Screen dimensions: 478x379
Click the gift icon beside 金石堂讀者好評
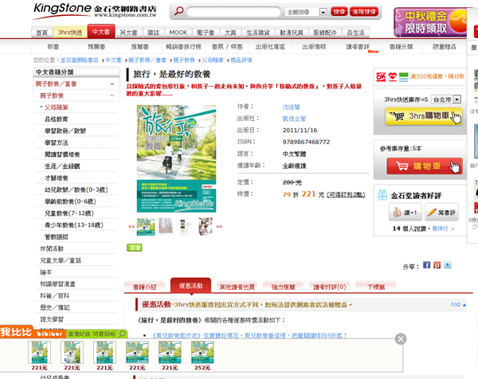pyautogui.click(x=382, y=195)
